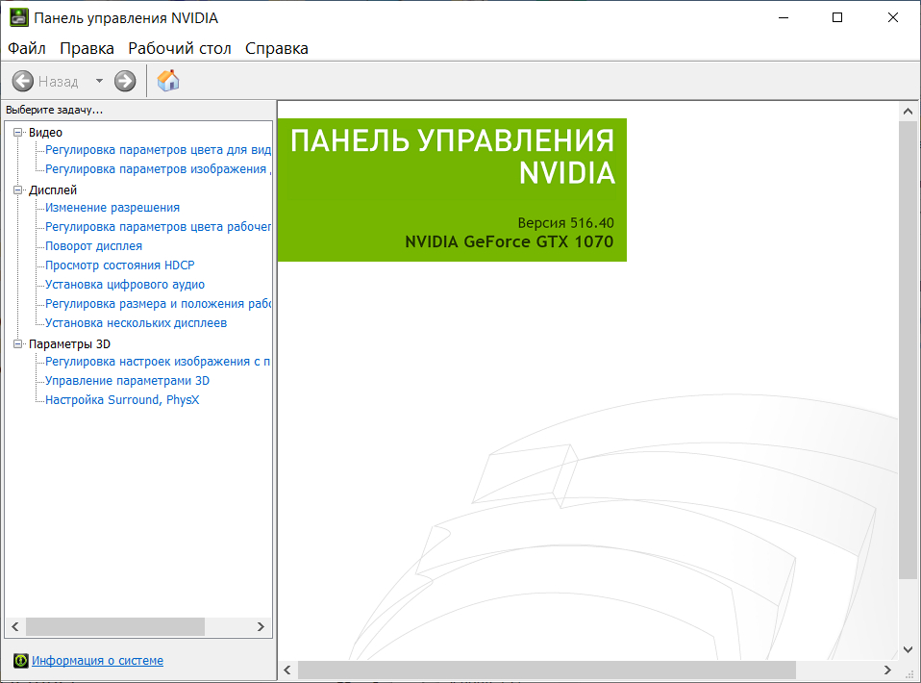921x683 pixels.
Task: Minimize the NVIDIA control panel window
Action: [783, 17]
